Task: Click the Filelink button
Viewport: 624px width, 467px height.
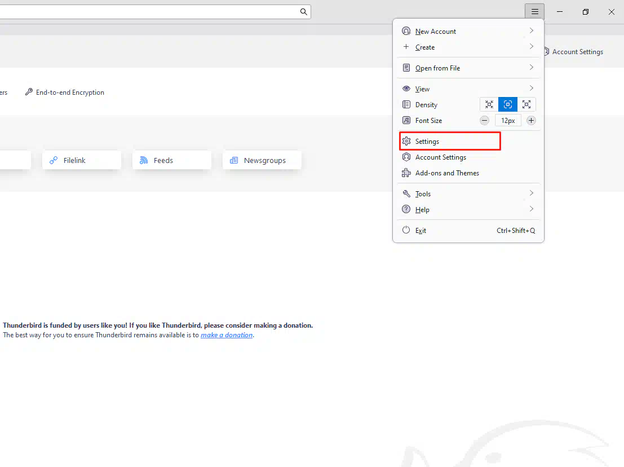Action: tap(82, 160)
